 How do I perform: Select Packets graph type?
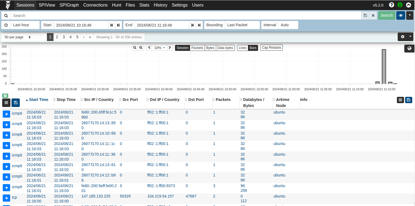pos(197,48)
